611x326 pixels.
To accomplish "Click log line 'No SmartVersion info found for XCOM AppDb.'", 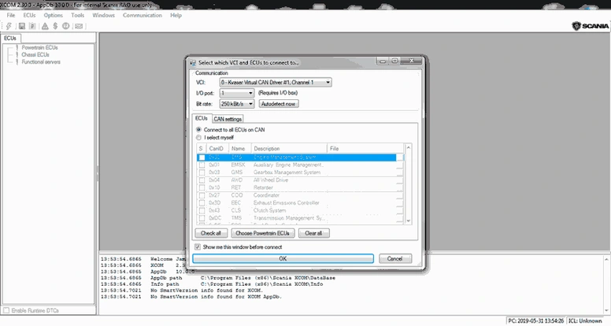I will tap(217, 297).
